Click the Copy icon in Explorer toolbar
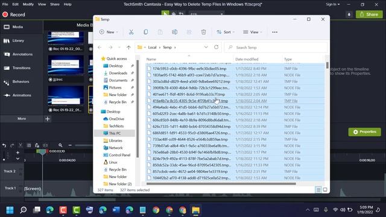This screenshot has height=217, width=386. click(x=146, y=32)
